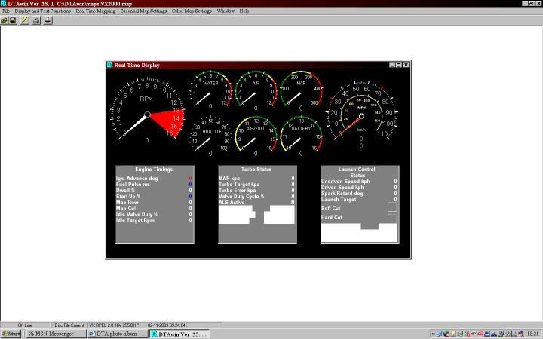Click the MAP pressure gauge

[301, 90]
